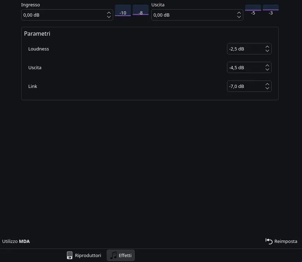Screen dimensions: 302x262
Task: Click the Reimposta reset arrow icon
Action: [x=269, y=241]
